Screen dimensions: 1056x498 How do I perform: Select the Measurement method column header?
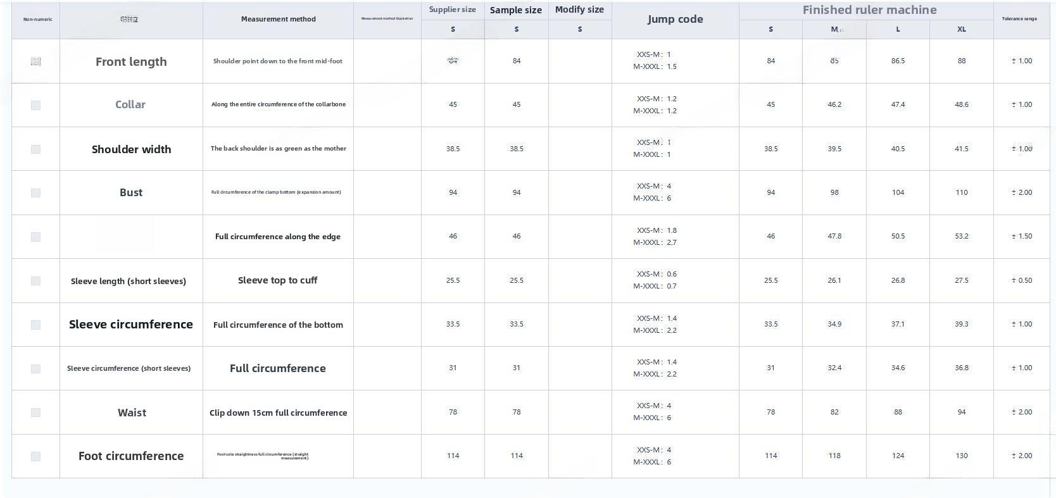click(278, 20)
